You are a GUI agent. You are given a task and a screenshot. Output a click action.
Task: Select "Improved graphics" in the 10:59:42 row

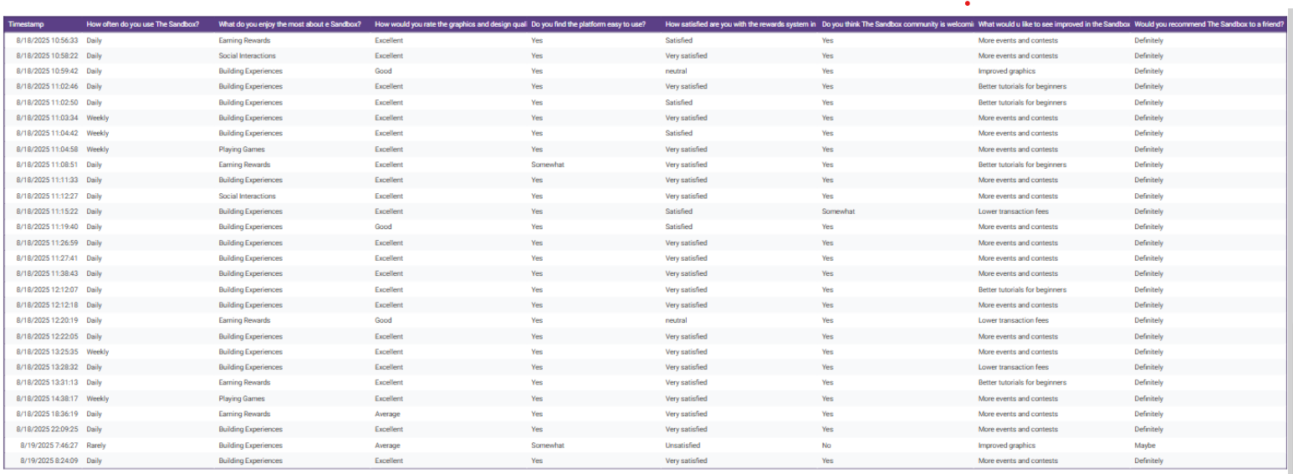coord(1006,71)
